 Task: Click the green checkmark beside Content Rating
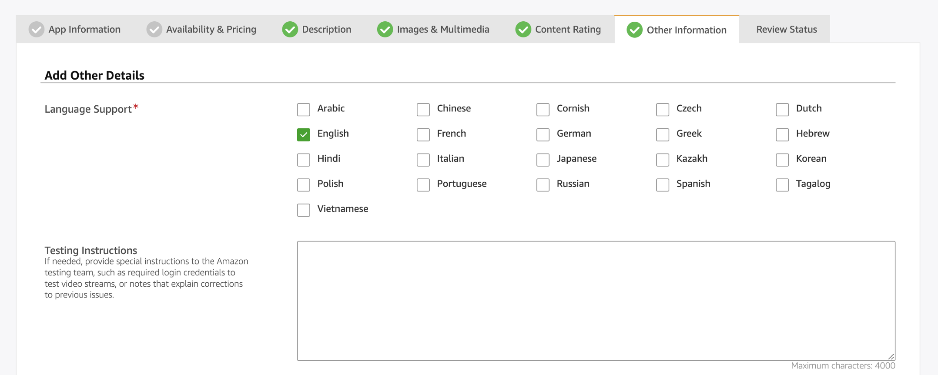coord(523,30)
